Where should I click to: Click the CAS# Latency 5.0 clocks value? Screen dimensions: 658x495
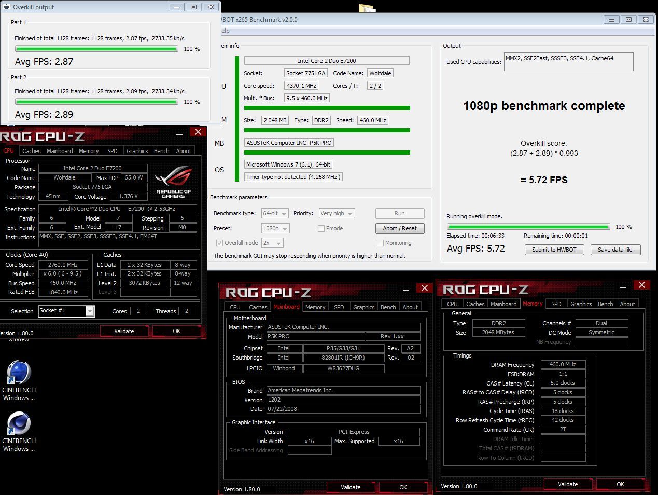point(563,383)
